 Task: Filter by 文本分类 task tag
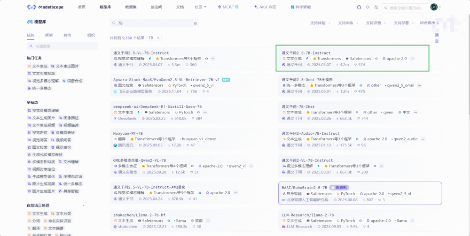pos(62,213)
